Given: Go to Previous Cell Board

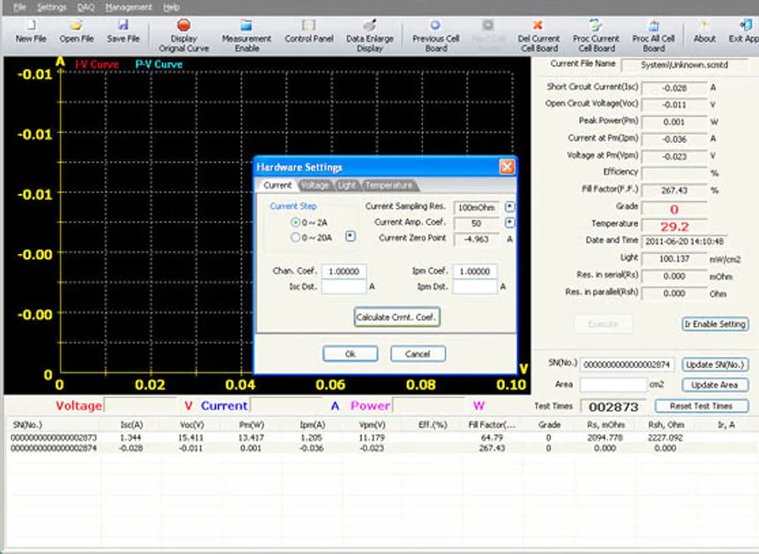Looking at the screenshot, I should point(435,27).
